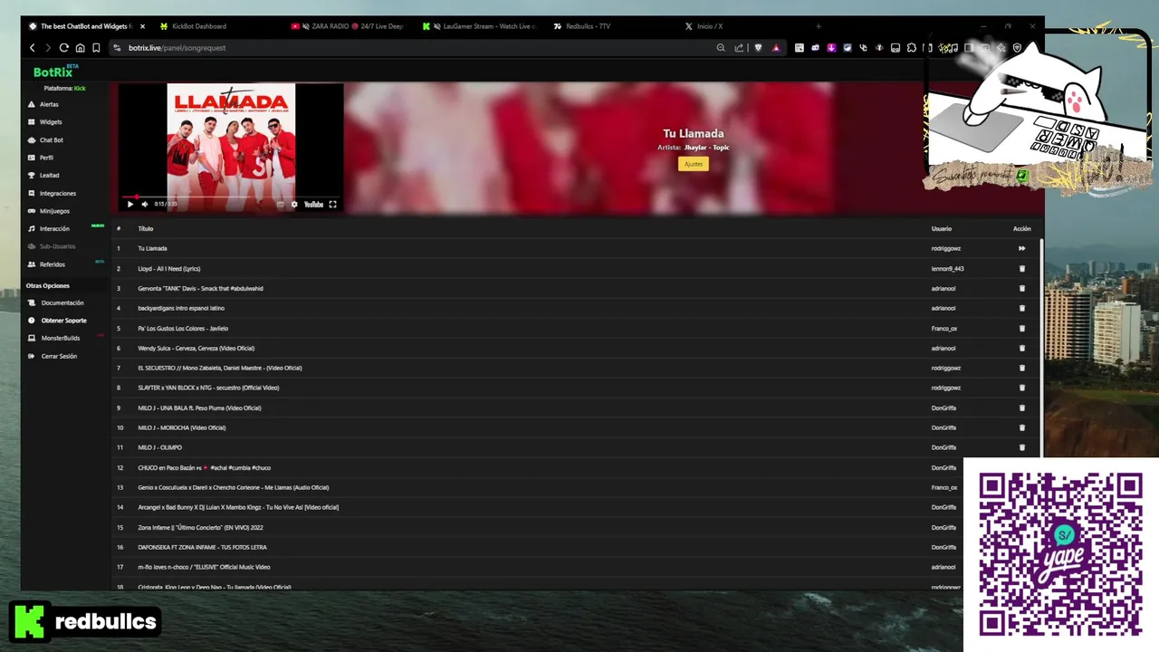Screen dimensions: 1159x652
Task: Click m-flo loves n-choco ELUSIVE title
Action: 204,567
